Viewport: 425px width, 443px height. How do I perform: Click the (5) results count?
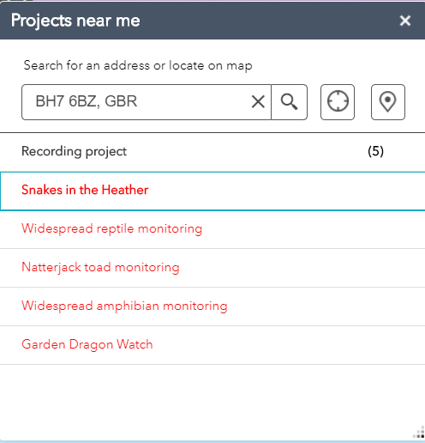click(x=375, y=151)
